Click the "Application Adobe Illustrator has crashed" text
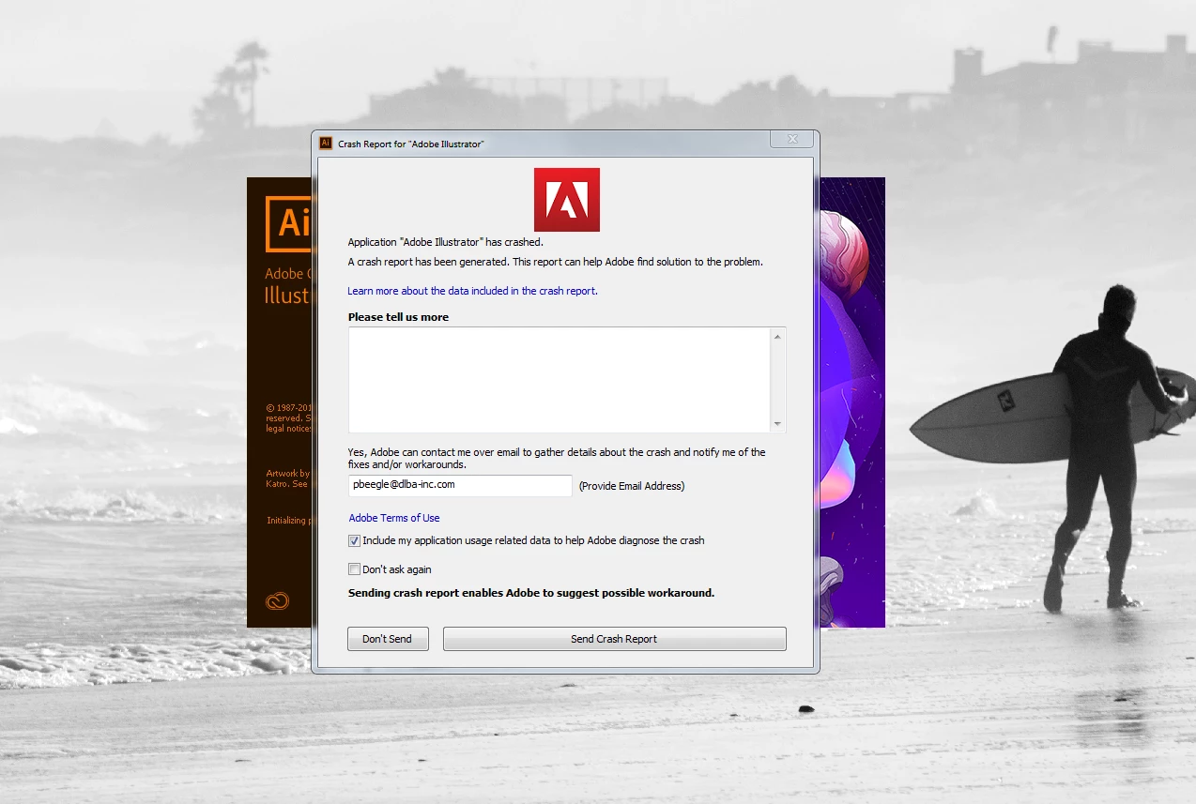This screenshot has height=804, width=1196. coord(446,242)
